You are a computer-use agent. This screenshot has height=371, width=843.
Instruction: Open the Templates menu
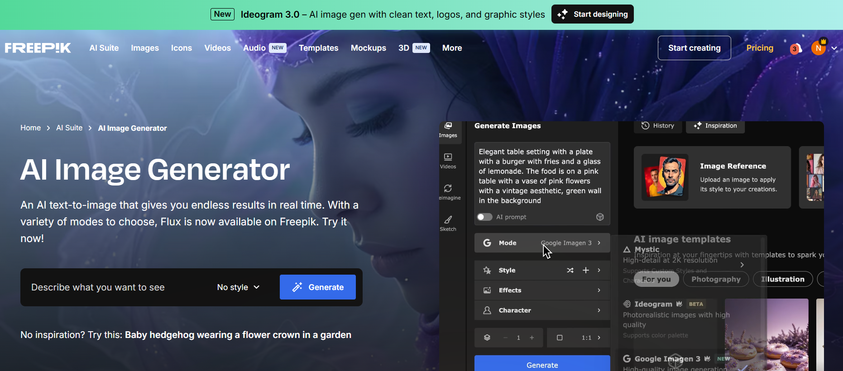(x=319, y=48)
